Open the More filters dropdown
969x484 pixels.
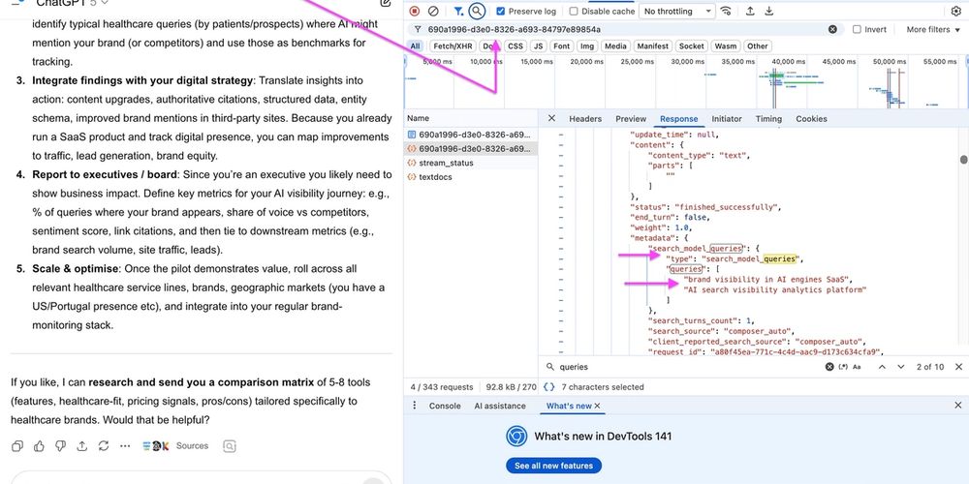(934, 29)
